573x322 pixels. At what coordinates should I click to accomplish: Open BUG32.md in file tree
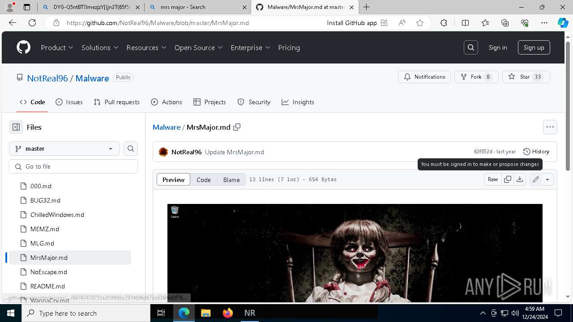(x=45, y=200)
